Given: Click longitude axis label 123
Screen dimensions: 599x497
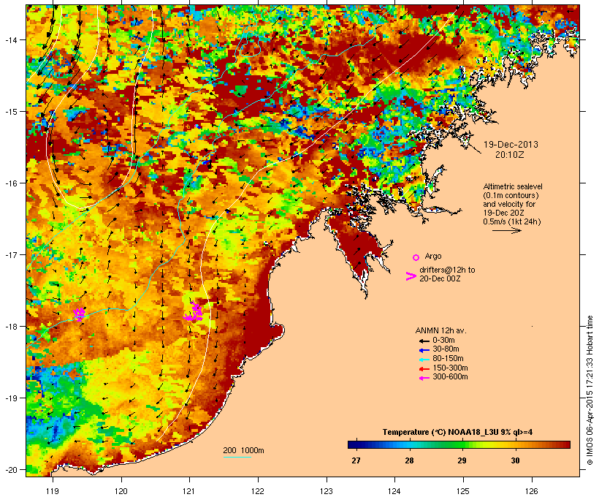Looking at the screenshot, I should click(x=327, y=491).
